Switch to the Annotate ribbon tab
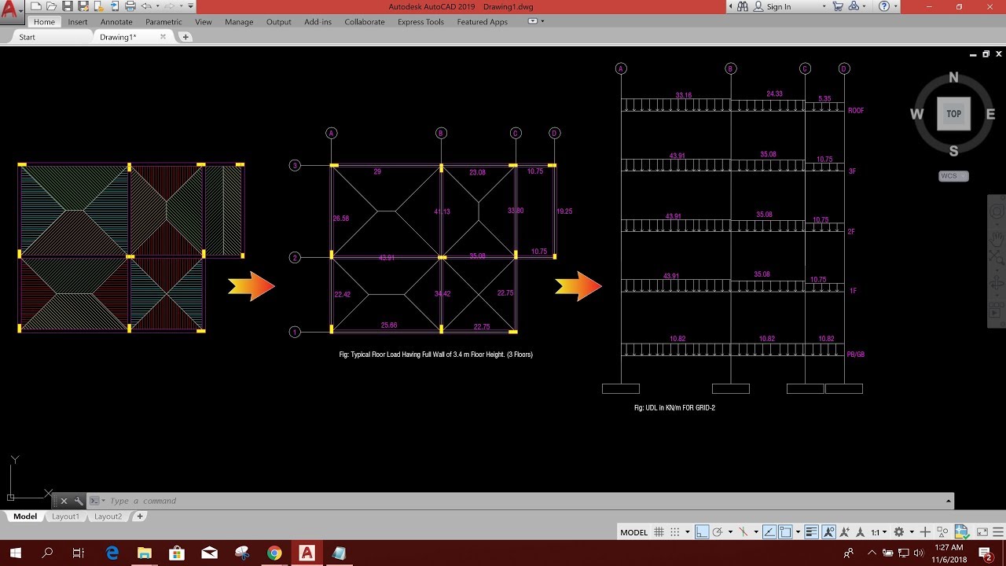Viewport: 1006px width, 566px height. 116,21
